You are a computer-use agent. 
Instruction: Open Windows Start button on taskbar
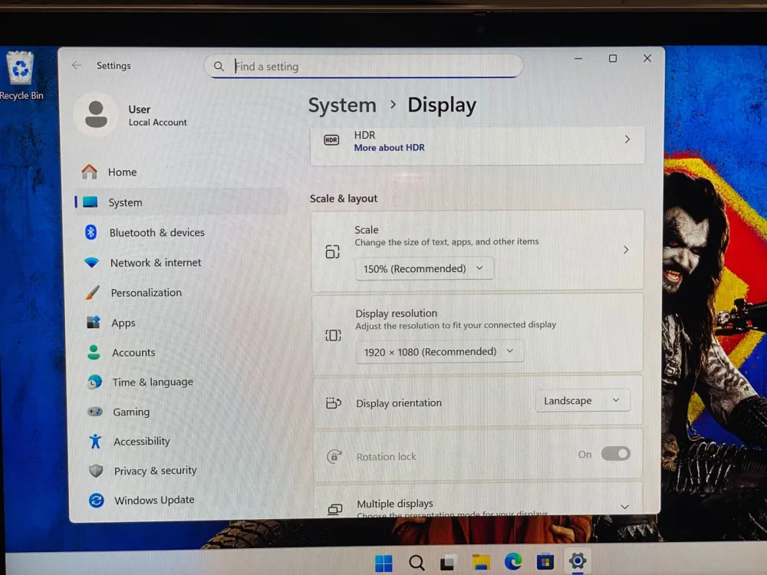tap(384, 563)
